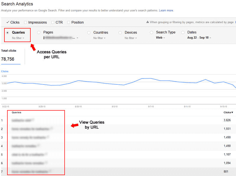Select the Countries radio button

click(89, 33)
